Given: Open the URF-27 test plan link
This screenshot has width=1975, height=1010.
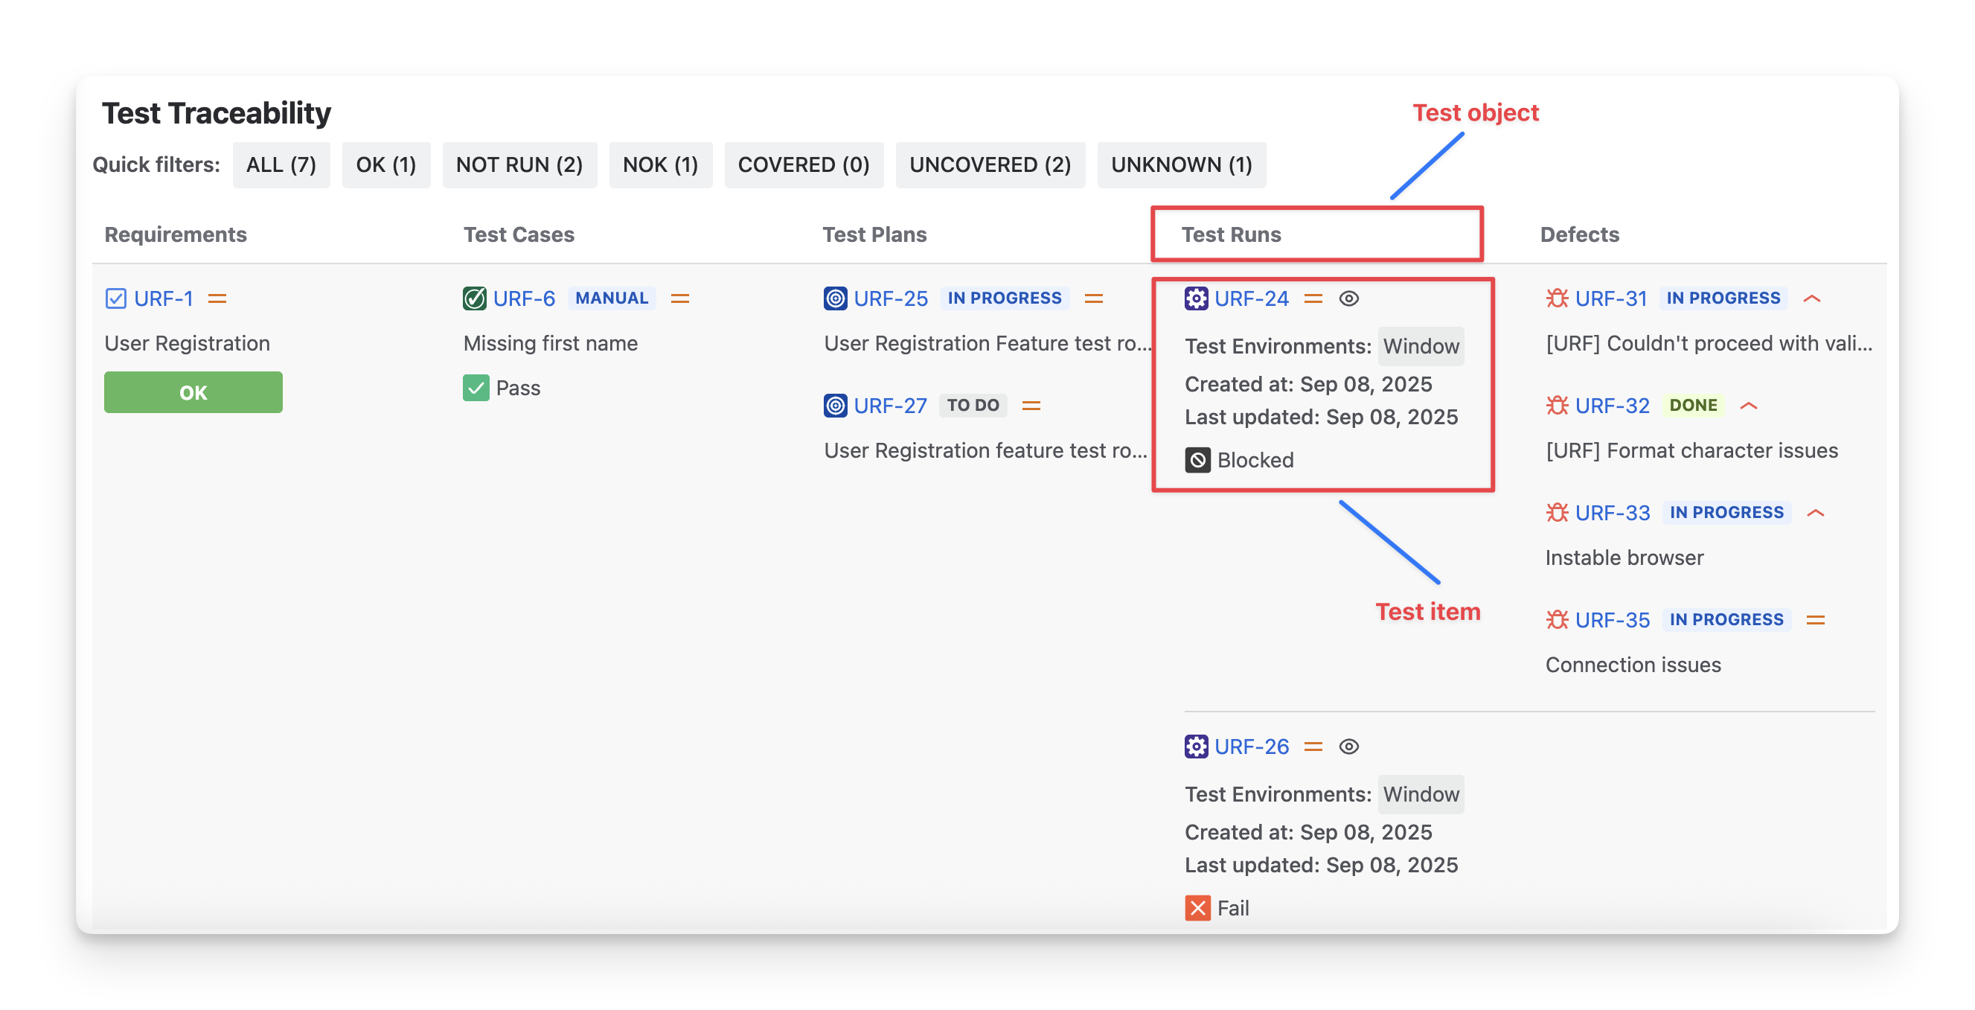Looking at the screenshot, I should 890,406.
